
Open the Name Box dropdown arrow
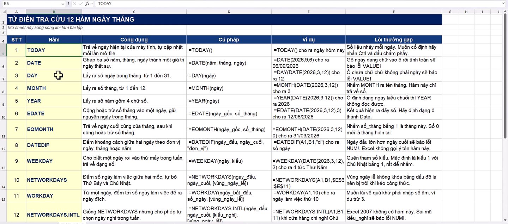tap(63, 4)
